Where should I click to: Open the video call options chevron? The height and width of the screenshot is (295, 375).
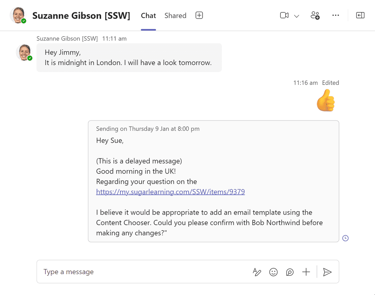pyautogui.click(x=296, y=16)
